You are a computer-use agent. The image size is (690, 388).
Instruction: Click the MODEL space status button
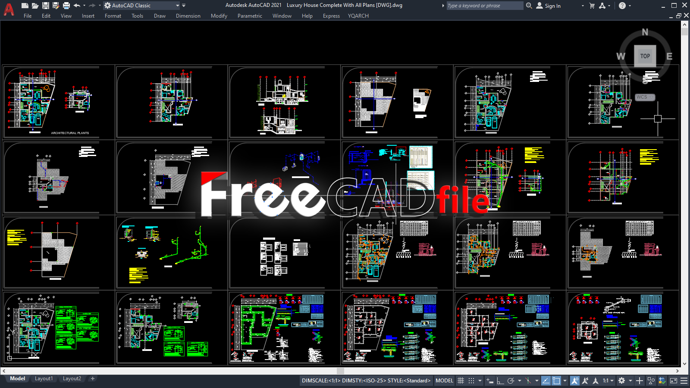point(444,381)
